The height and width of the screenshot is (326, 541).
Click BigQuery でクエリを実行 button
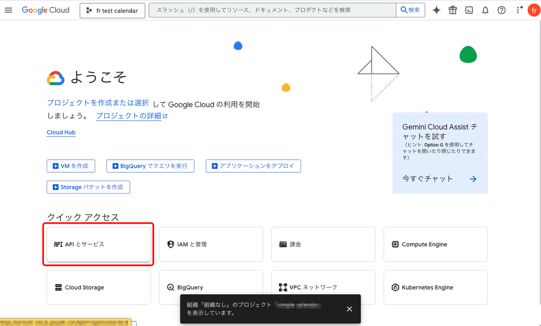[x=150, y=166]
